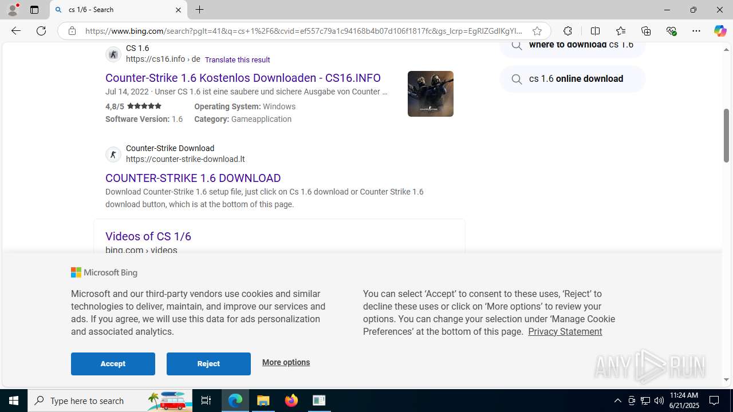733x412 pixels.
Task: Launch Firefox from taskbar
Action: tap(291, 401)
